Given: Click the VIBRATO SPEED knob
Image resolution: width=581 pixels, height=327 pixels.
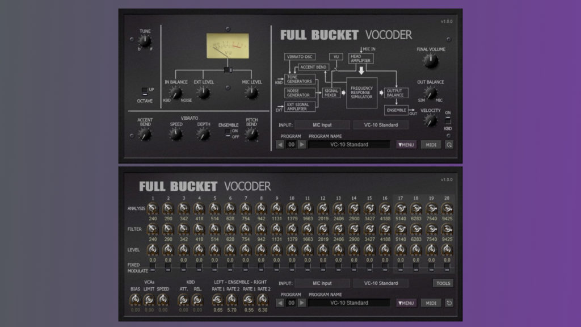Looking at the screenshot, I should point(176,134).
